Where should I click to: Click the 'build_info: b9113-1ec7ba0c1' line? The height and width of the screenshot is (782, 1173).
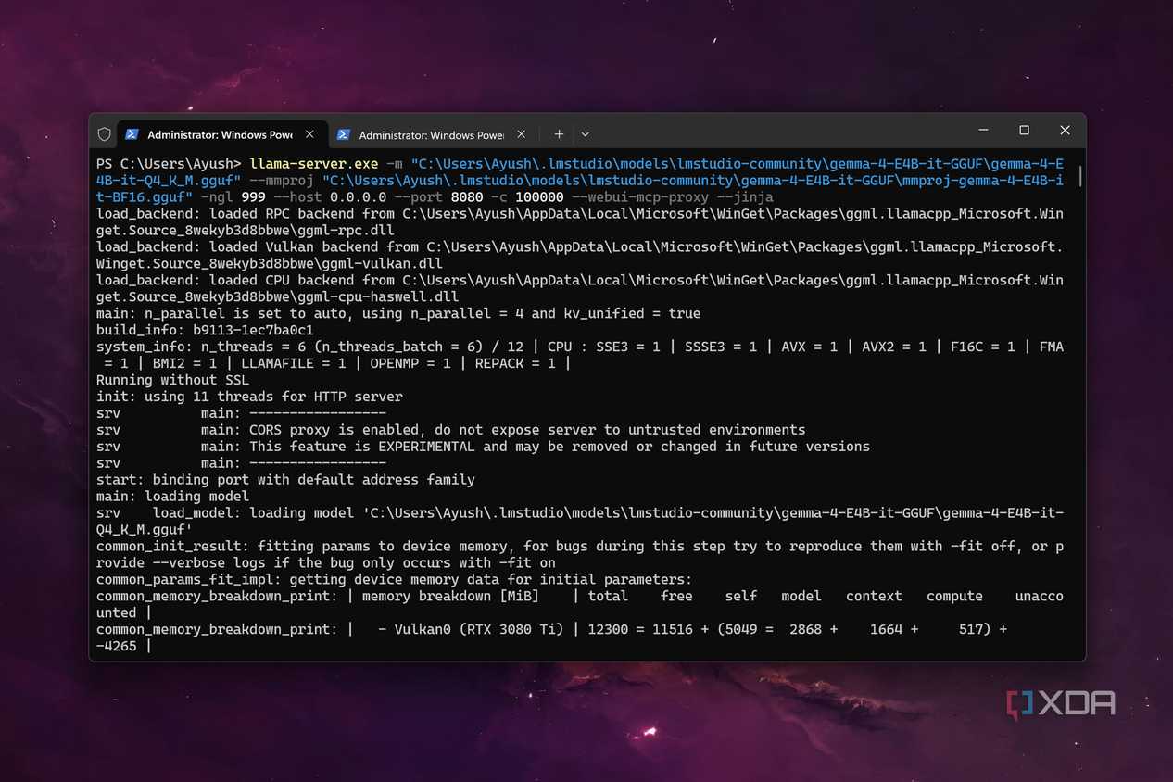click(205, 330)
